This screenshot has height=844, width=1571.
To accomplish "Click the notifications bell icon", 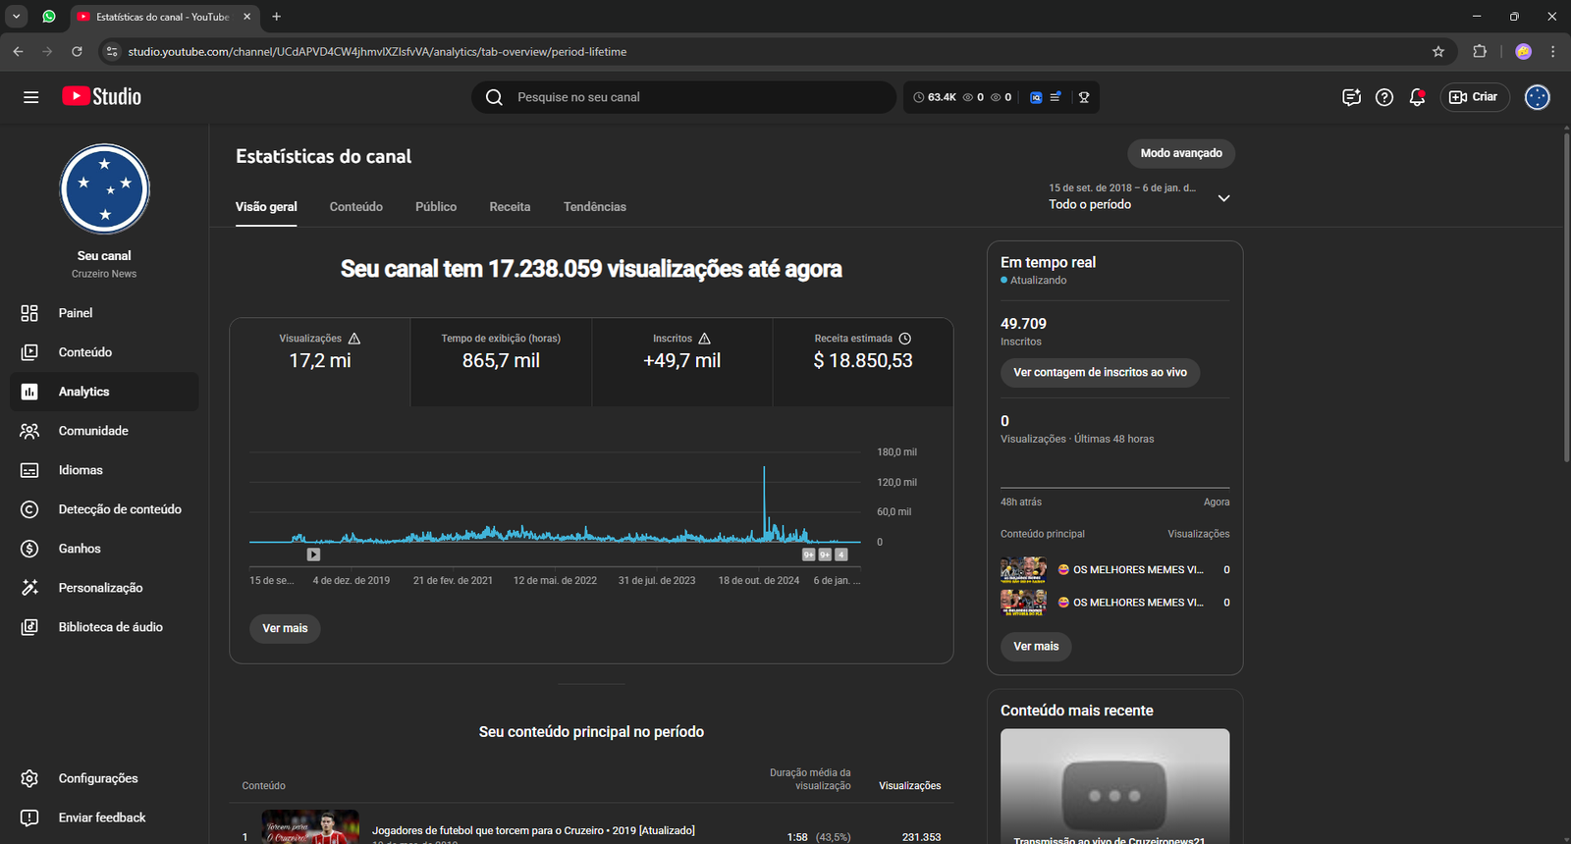I will click(1417, 97).
